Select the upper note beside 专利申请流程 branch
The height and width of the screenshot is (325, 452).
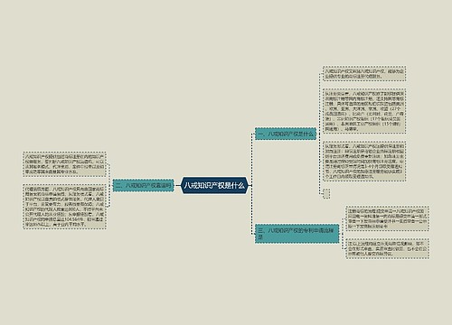pyautogui.click(x=387, y=218)
